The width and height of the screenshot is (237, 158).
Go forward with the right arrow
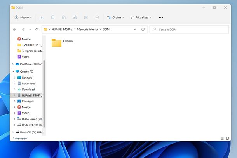(23, 30)
